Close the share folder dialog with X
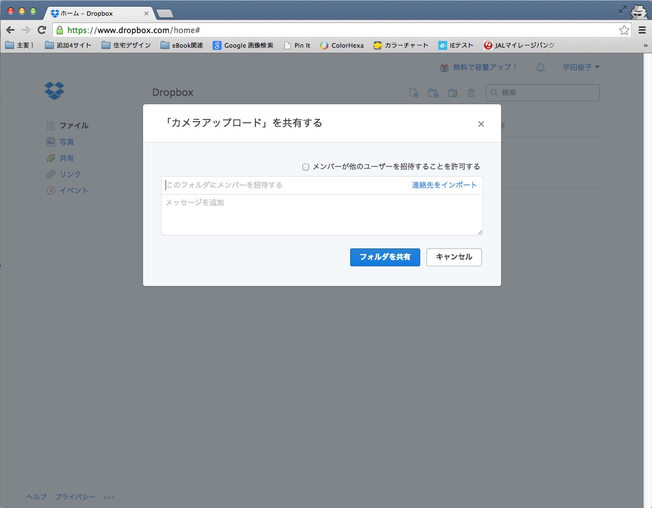652x508 pixels. tap(481, 124)
